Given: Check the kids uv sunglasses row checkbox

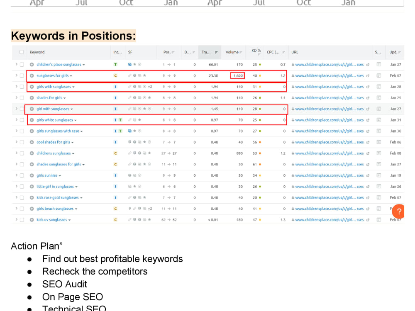Looking at the screenshot, I should [22, 220].
